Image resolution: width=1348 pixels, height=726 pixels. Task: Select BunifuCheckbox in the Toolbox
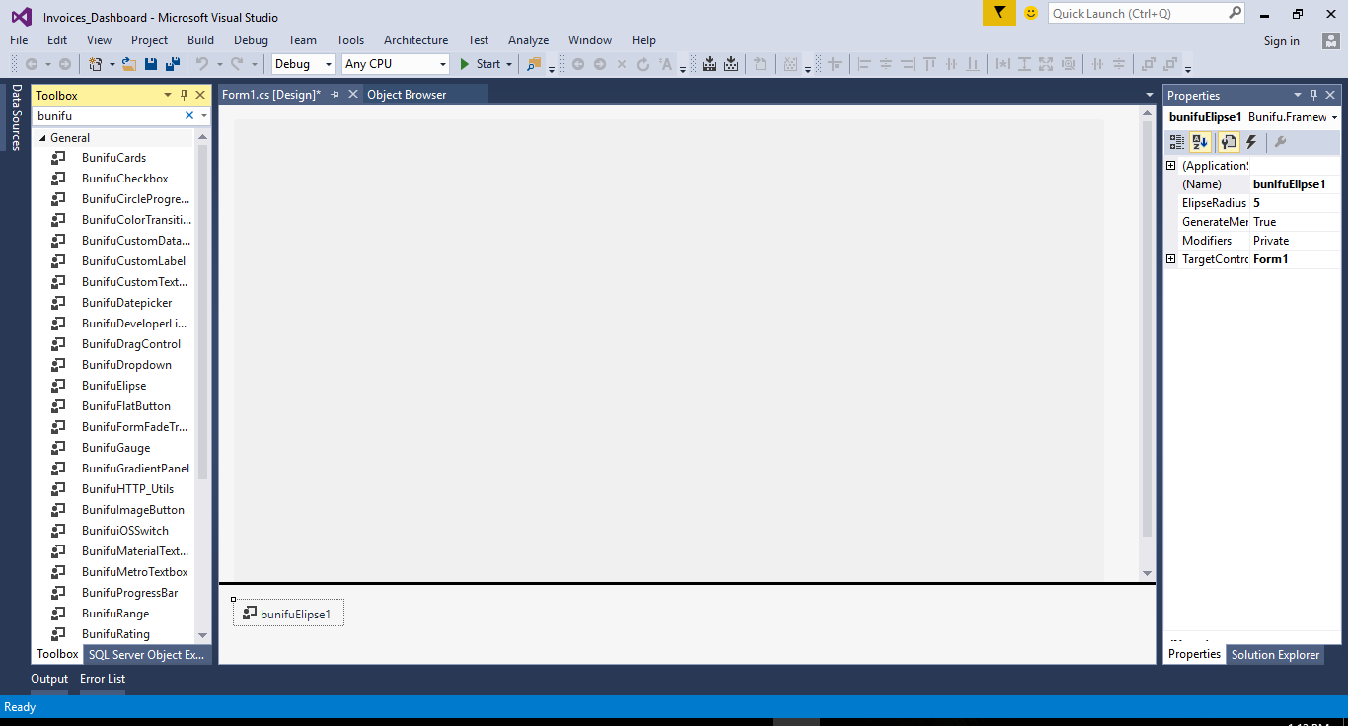coord(125,179)
